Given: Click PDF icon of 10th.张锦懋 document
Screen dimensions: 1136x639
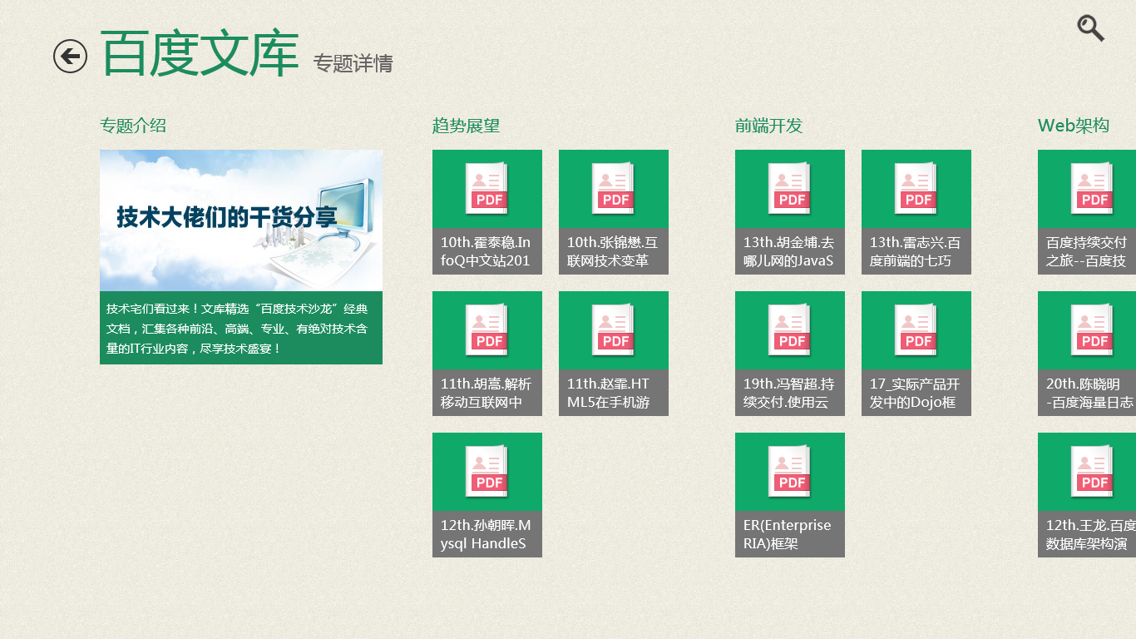Looking at the screenshot, I should point(614,188).
